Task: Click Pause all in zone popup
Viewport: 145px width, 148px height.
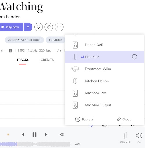Action: click(85, 119)
